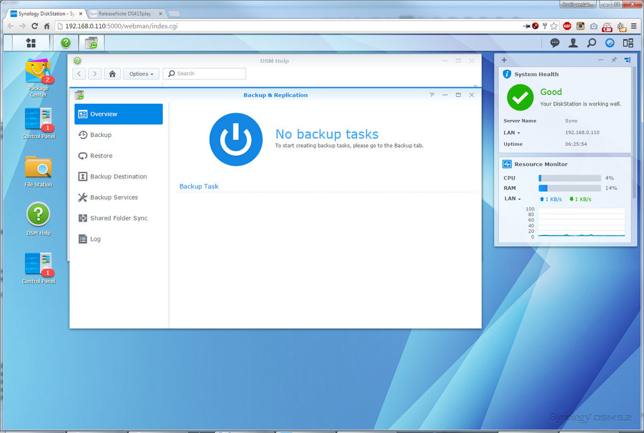Open the DSM main menu grid icon

pos(31,43)
